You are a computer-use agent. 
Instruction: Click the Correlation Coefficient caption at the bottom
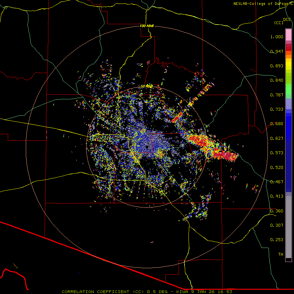pos(147,292)
